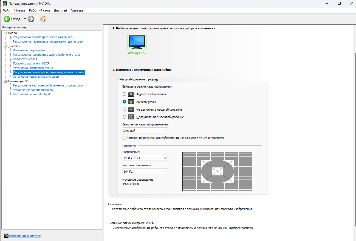Select Во весь экран radio button
The height and width of the screenshot is (241, 356).
pos(125,102)
